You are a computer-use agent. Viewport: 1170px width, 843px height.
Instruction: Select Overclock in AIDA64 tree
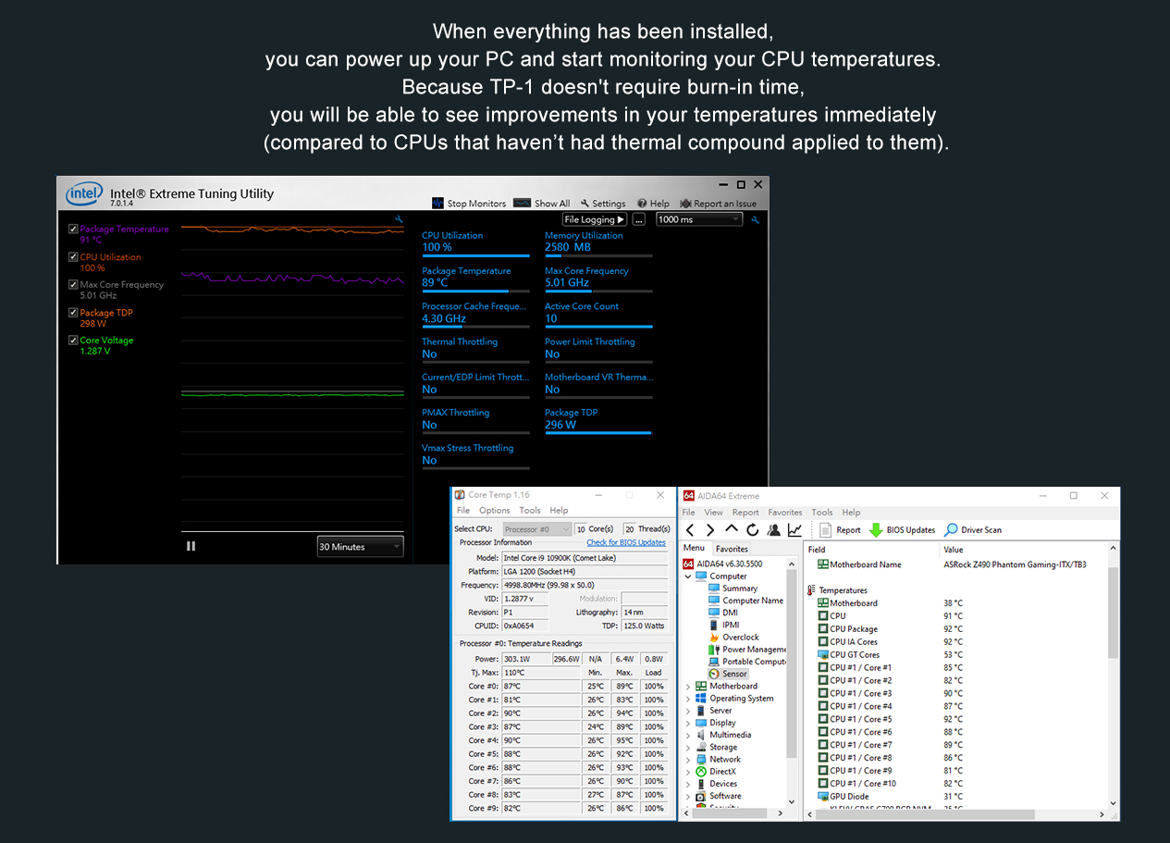pos(733,637)
